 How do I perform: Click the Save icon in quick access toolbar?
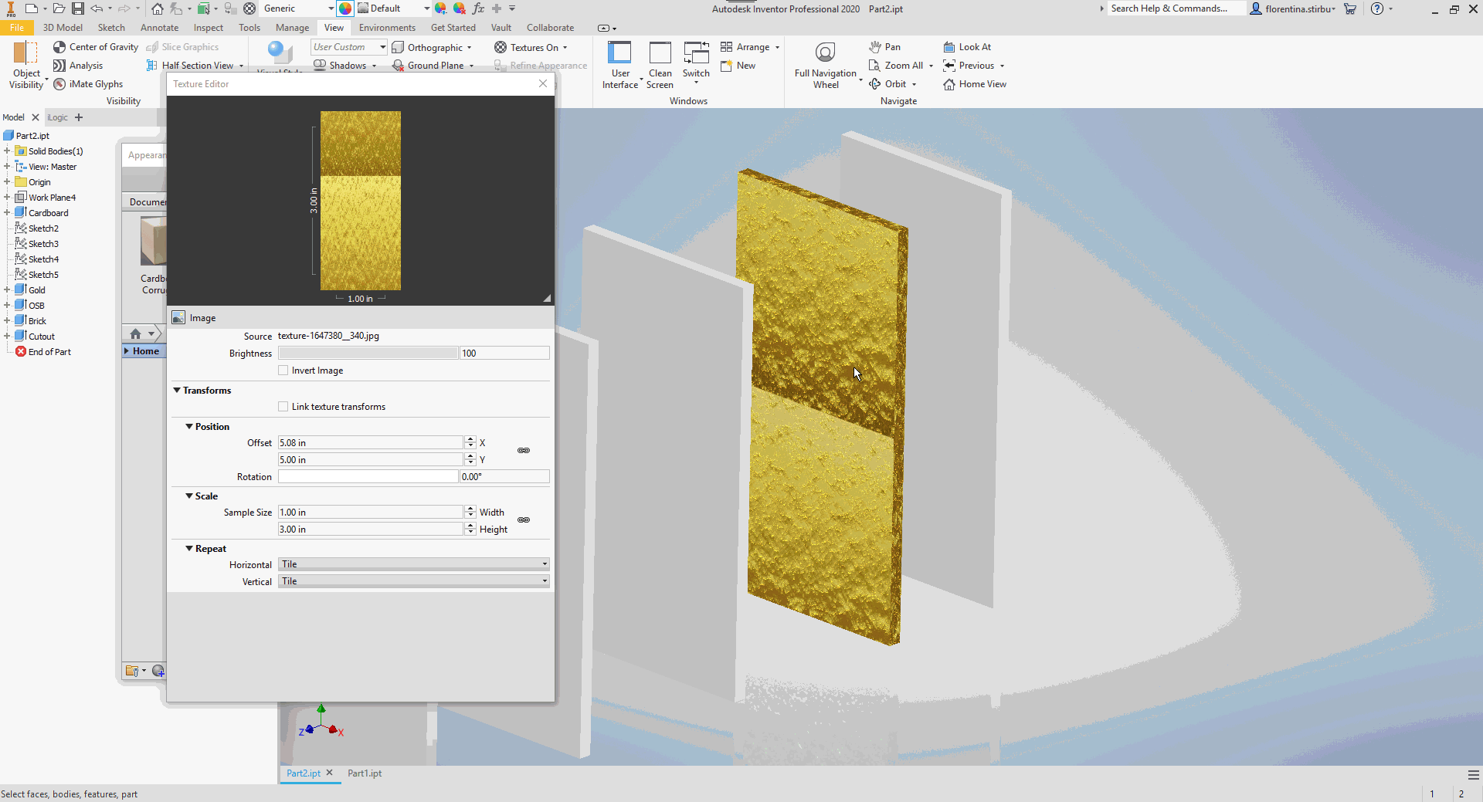pyautogui.click(x=77, y=8)
